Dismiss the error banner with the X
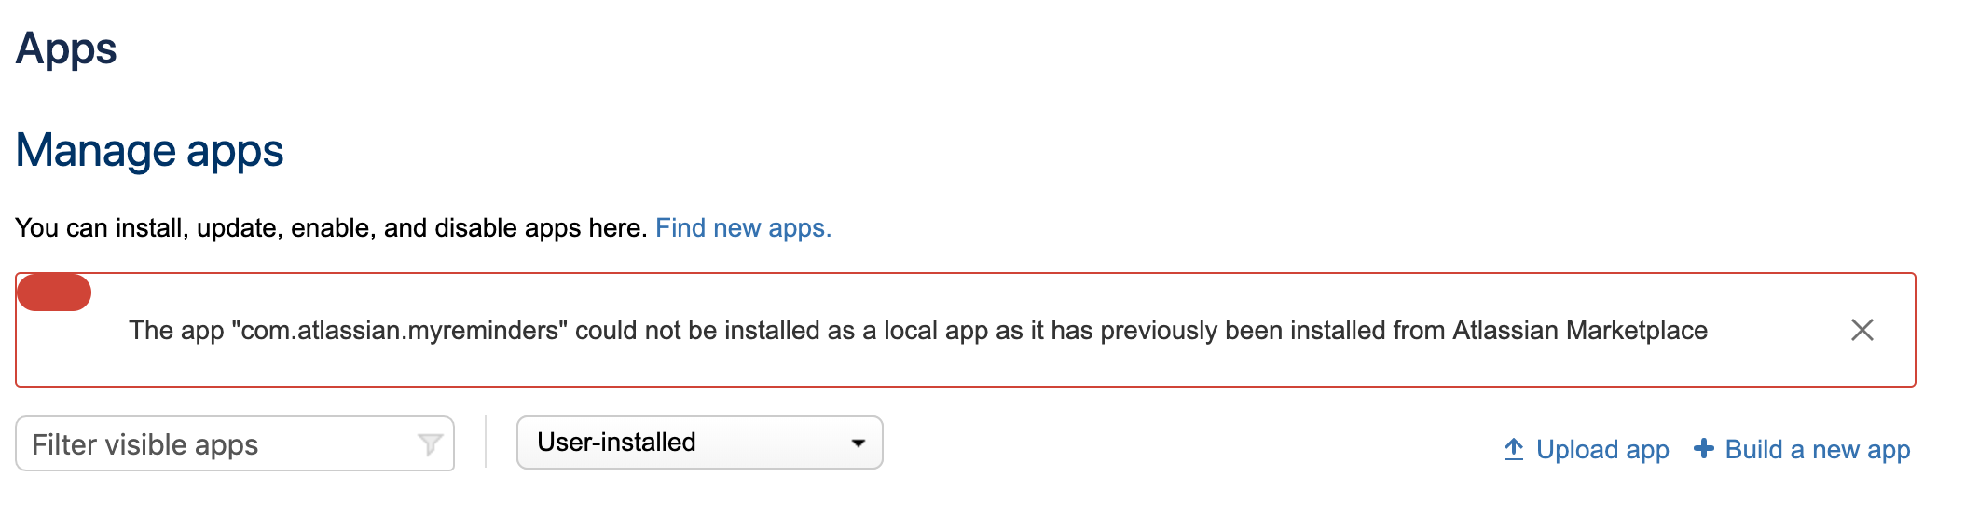Viewport: 1965px width, 531px height. [x=1862, y=330]
